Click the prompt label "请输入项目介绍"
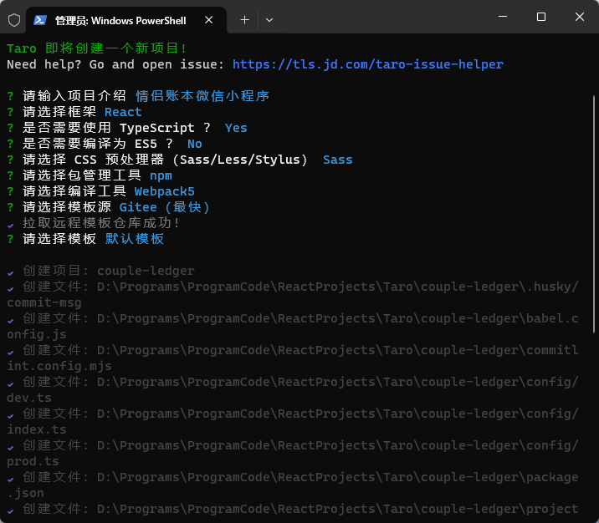 click(x=74, y=96)
